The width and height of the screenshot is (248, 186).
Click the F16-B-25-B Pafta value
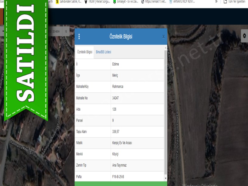pyautogui.click(x=118, y=176)
